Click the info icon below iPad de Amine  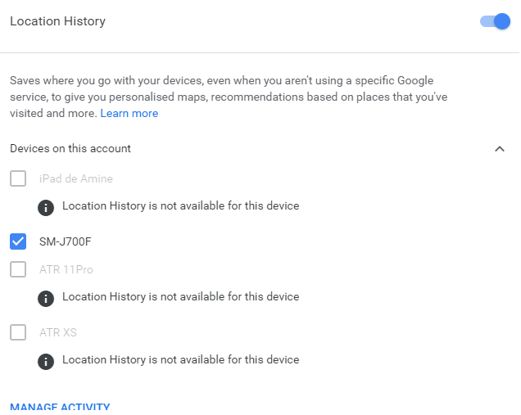[46, 206]
